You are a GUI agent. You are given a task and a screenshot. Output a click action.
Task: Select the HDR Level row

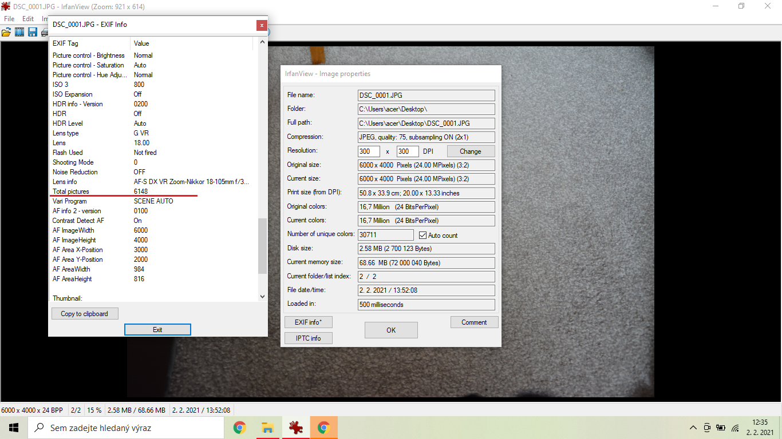(x=153, y=123)
